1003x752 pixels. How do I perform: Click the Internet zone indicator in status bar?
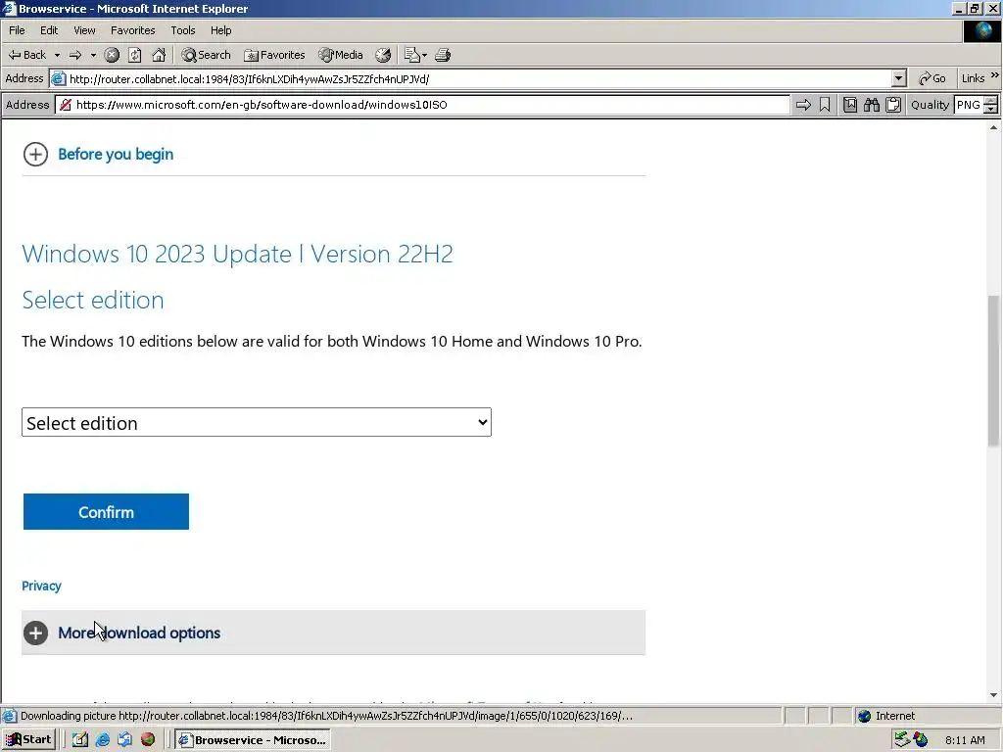[x=887, y=716]
